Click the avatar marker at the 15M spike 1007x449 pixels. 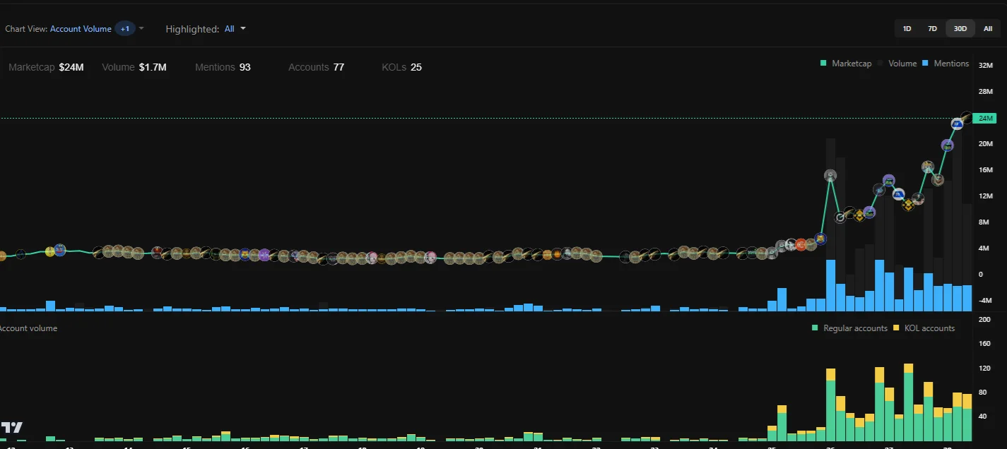tap(830, 175)
